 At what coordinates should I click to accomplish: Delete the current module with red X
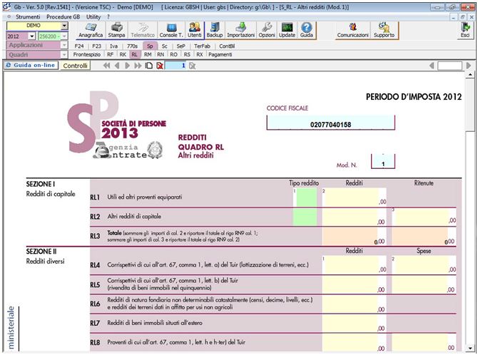[x=159, y=66]
